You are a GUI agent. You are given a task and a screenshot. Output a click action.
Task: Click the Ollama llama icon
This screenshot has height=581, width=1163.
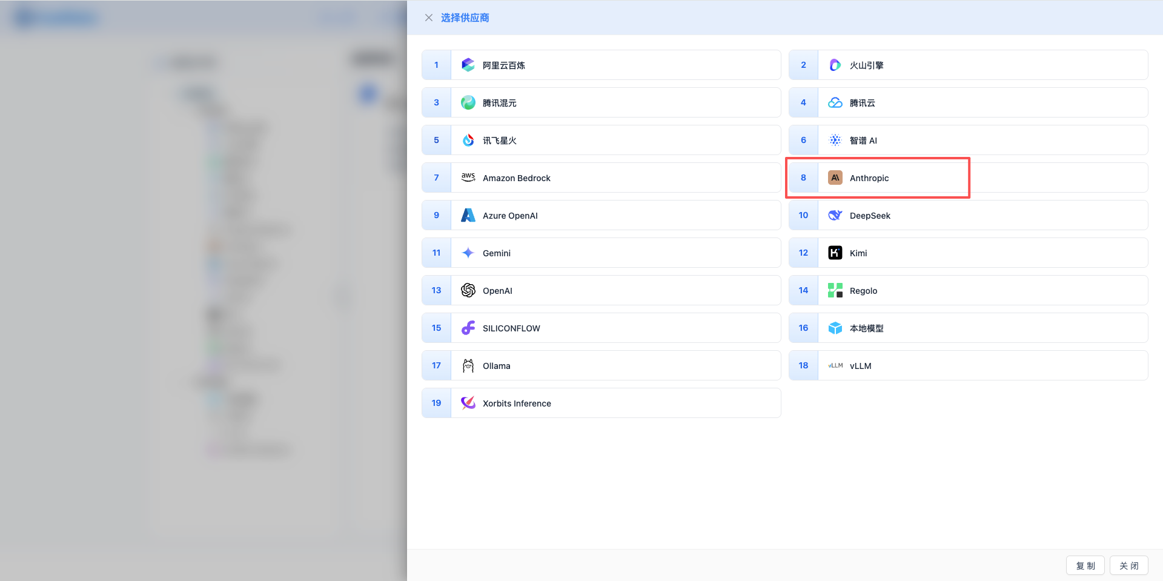[468, 365]
